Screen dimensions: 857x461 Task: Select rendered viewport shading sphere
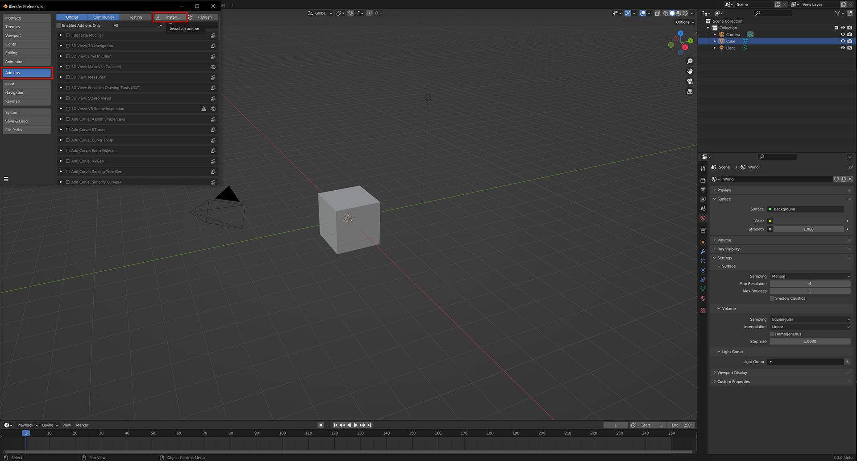tap(685, 13)
